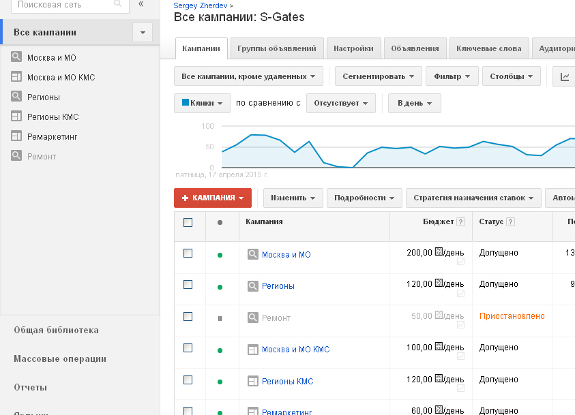Image resolution: width=575 pixels, height=415 pixels.
Task: Open the Клики metric dropdown
Action: [202, 103]
